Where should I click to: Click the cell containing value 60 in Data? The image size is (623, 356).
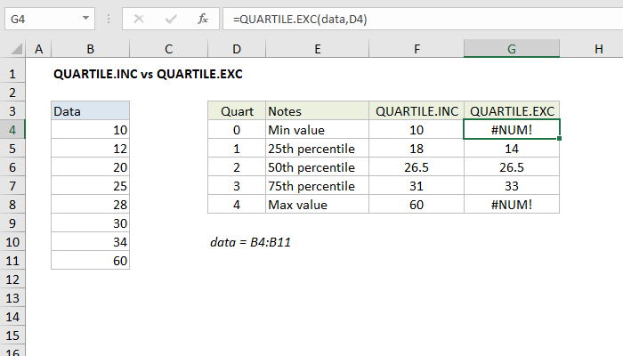coord(91,261)
